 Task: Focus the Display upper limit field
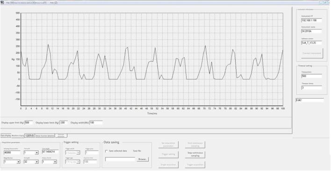29,122
